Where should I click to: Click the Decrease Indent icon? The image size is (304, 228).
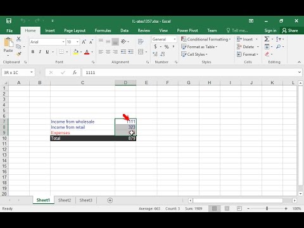coord(123,52)
